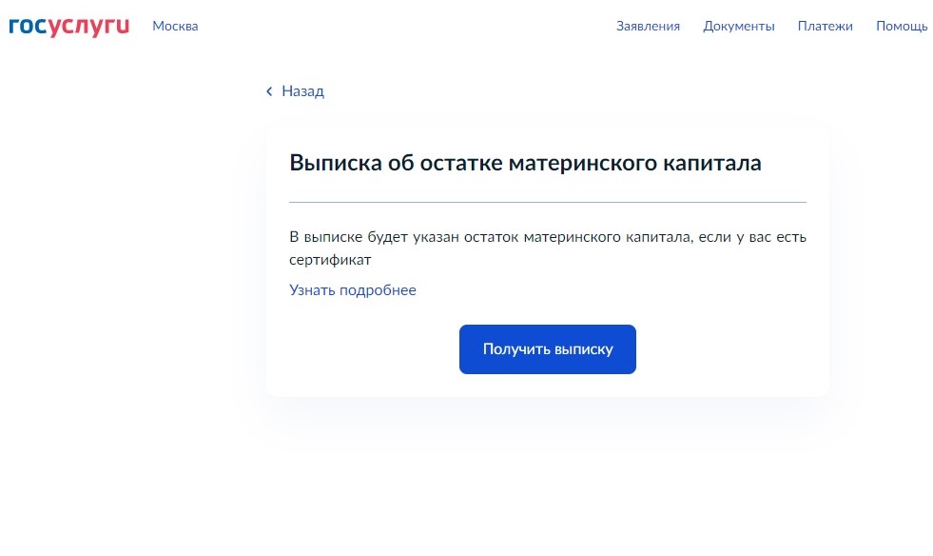Open the Госуслуги home logo
The height and width of the screenshot is (556, 933).
coord(68,26)
